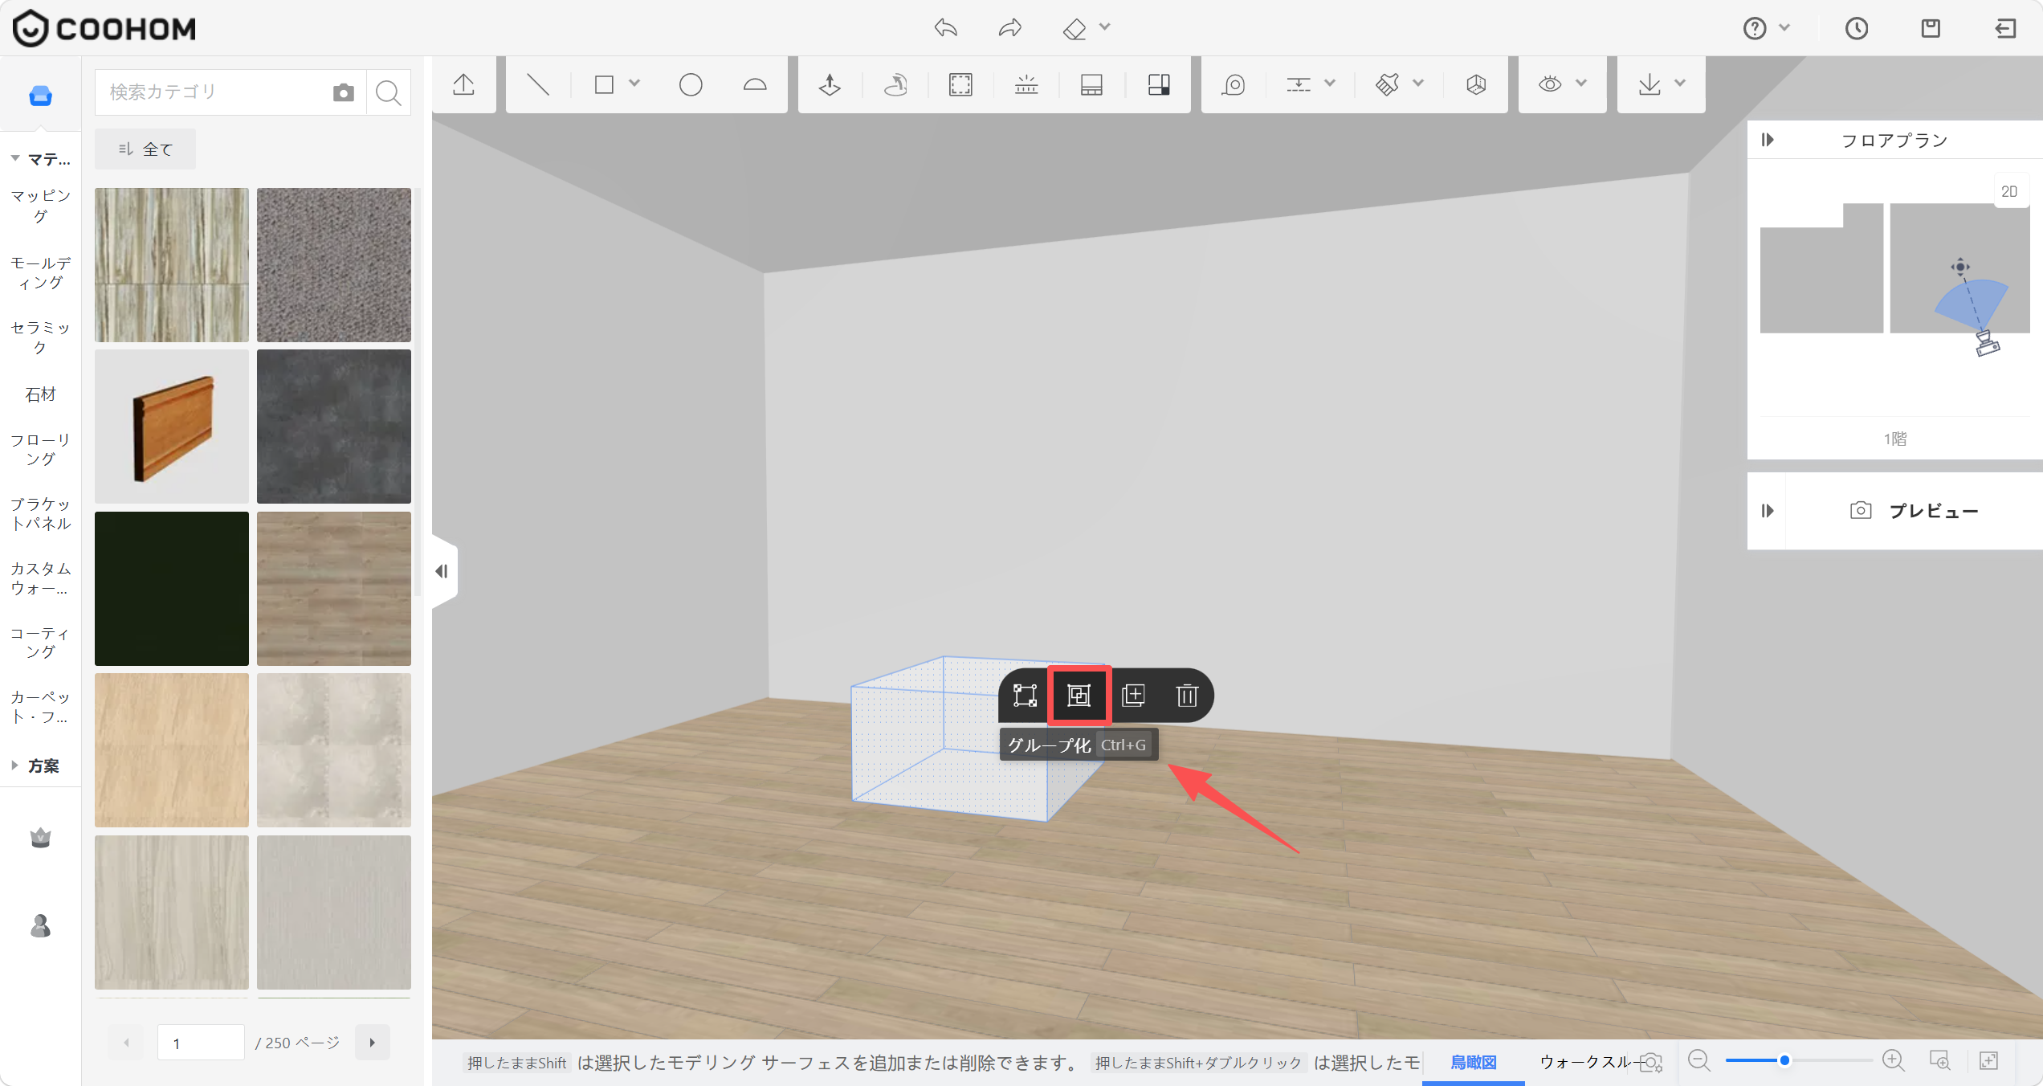Open the paint brush dropdown arrow
This screenshot has height=1086, width=2043.
click(1418, 84)
